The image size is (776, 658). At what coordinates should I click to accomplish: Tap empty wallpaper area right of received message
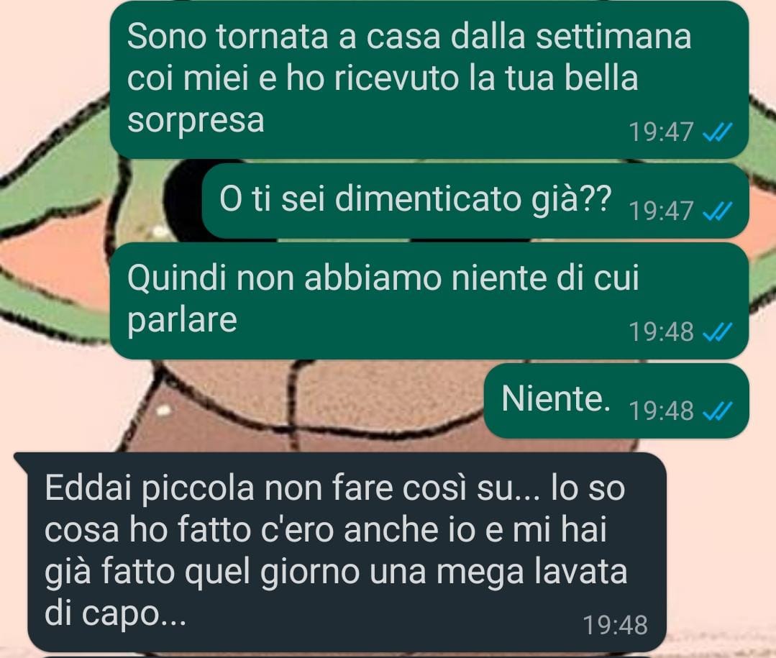tap(720, 544)
